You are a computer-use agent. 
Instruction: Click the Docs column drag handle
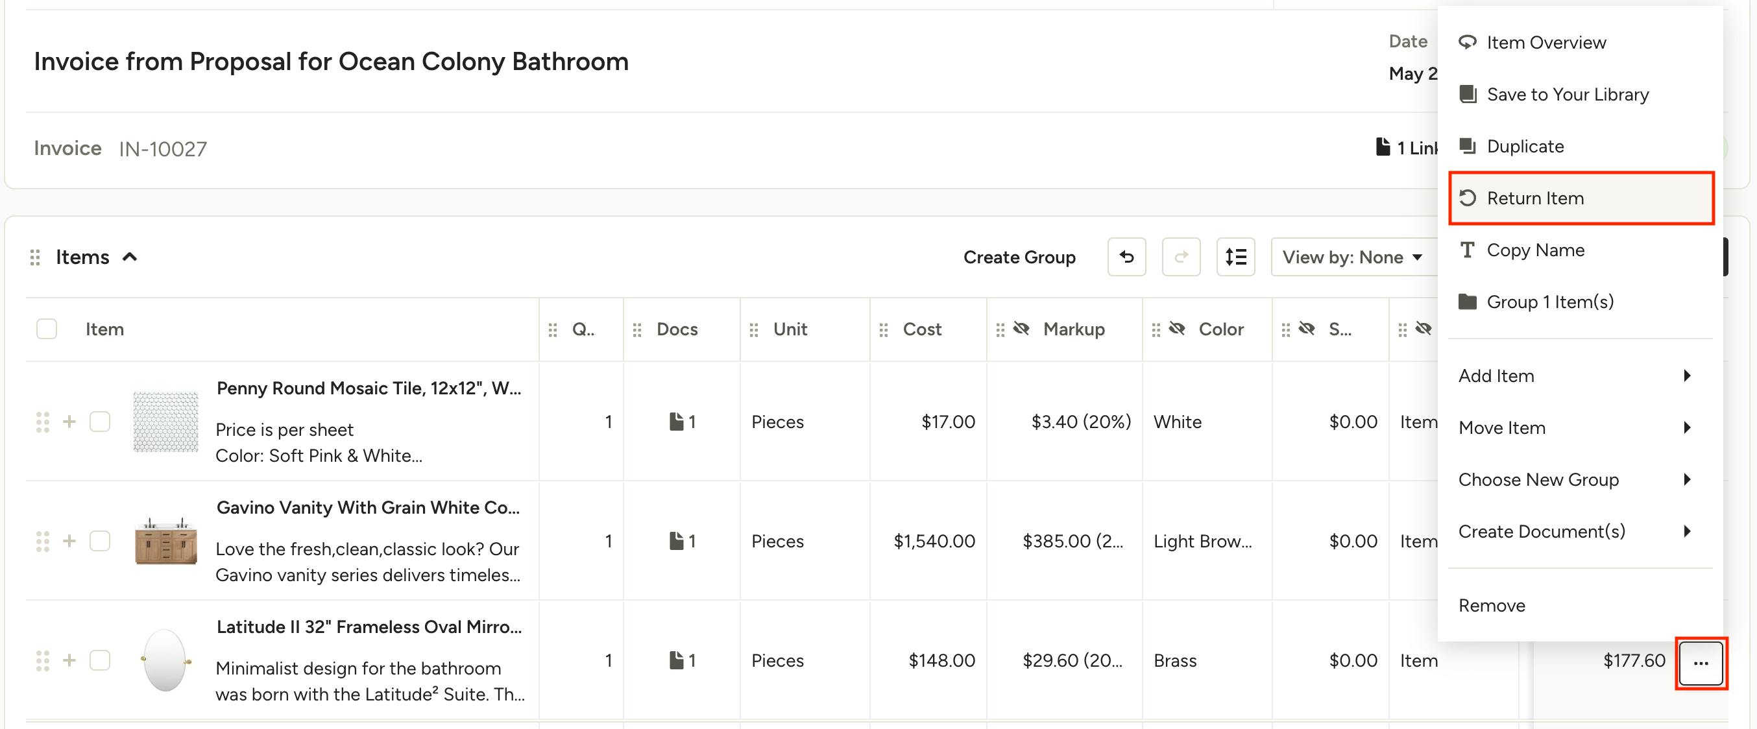coord(637,330)
